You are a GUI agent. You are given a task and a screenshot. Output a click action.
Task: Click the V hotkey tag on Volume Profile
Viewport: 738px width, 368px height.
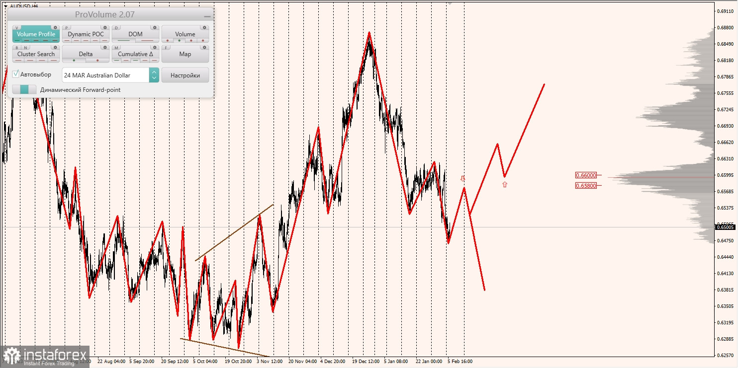pos(17,28)
